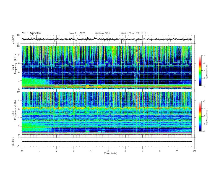Click the 'ch.3(V)' axis label
This screenshot has height=169, width=219.
(x=13, y=142)
